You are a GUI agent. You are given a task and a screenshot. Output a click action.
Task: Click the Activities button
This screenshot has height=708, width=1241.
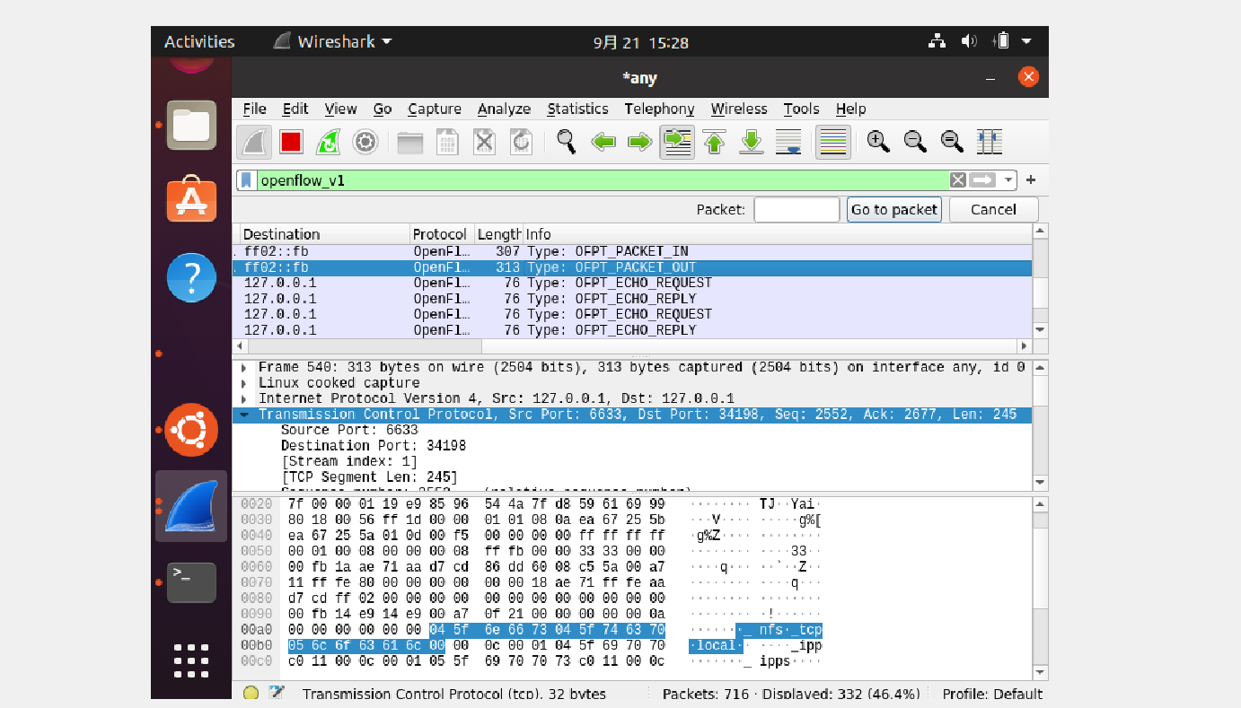click(x=199, y=41)
